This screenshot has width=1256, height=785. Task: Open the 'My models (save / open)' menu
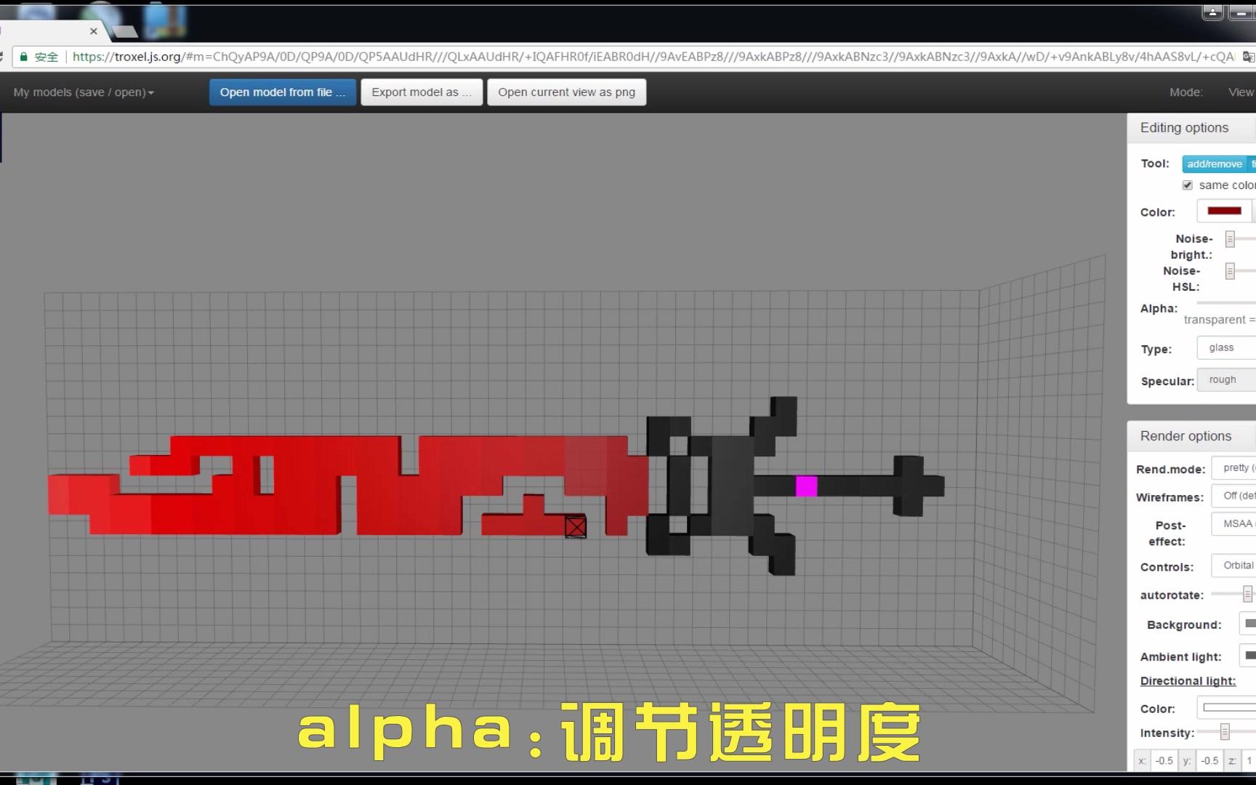pyautogui.click(x=82, y=92)
